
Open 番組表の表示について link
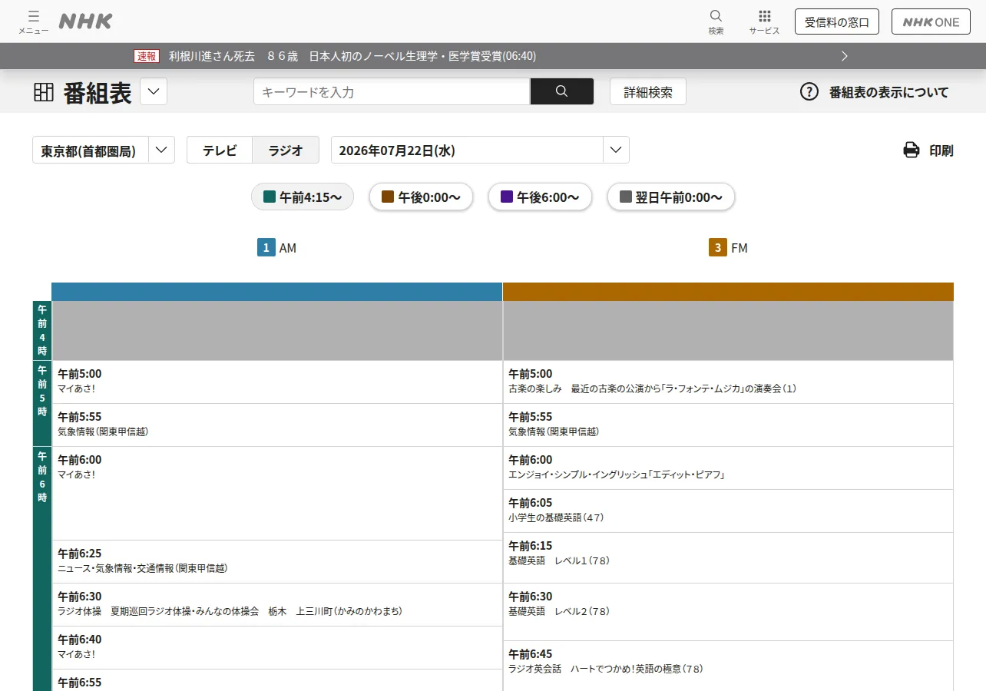tap(888, 92)
